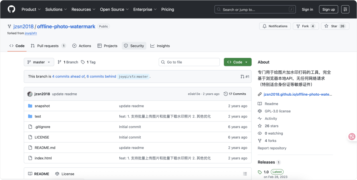Image resolution: width=357 pixels, height=180 pixels.
Task: Click the GitHub logo icon
Action: [11, 9]
